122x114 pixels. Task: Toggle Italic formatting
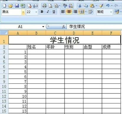(x=48, y=12)
